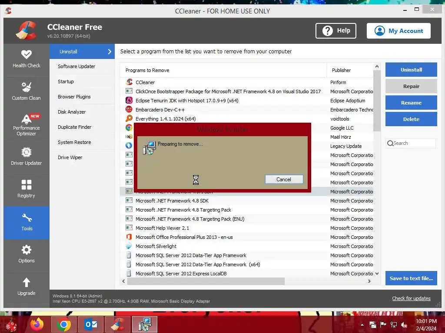445x333 pixels.
Task: Select Microsoft Office Professional Plus icon
Action: (129, 237)
